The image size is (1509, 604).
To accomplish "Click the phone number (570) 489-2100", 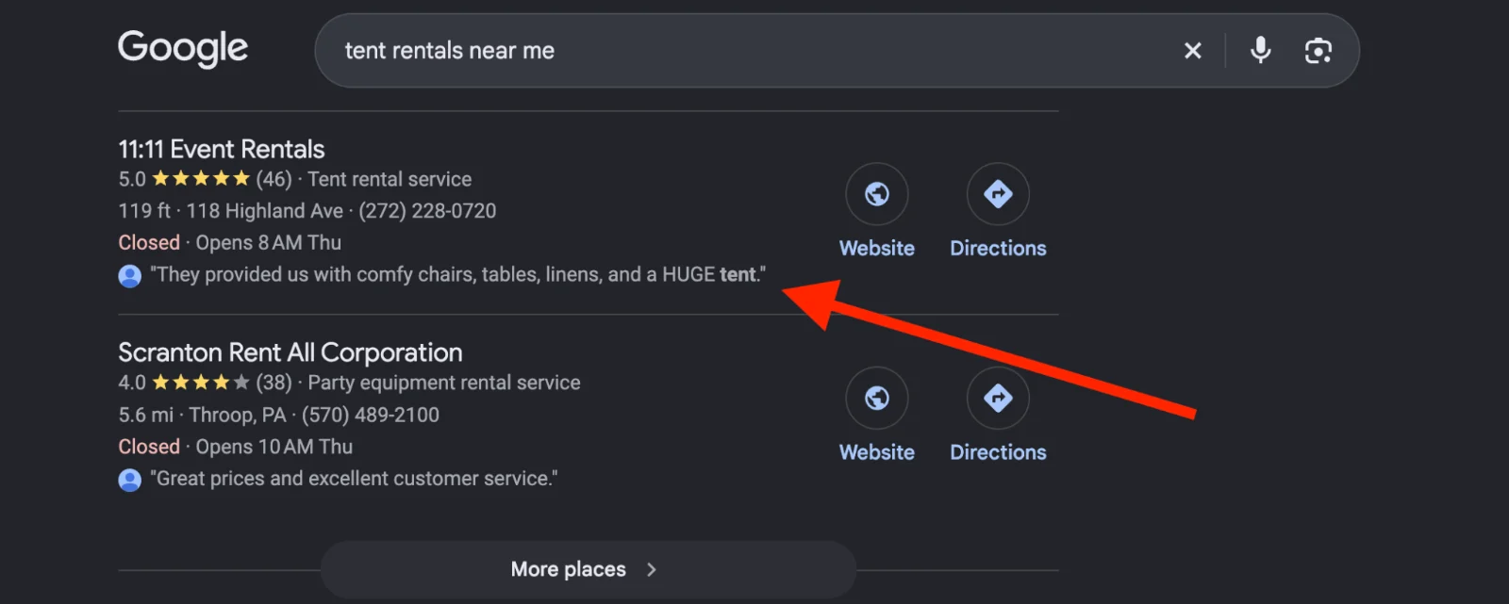I will (x=371, y=415).
